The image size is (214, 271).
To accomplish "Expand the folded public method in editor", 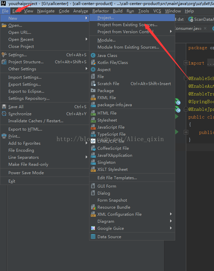I will click(186, 132).
